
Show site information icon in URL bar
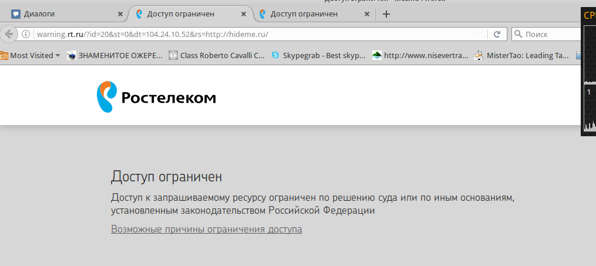[26, 34]
